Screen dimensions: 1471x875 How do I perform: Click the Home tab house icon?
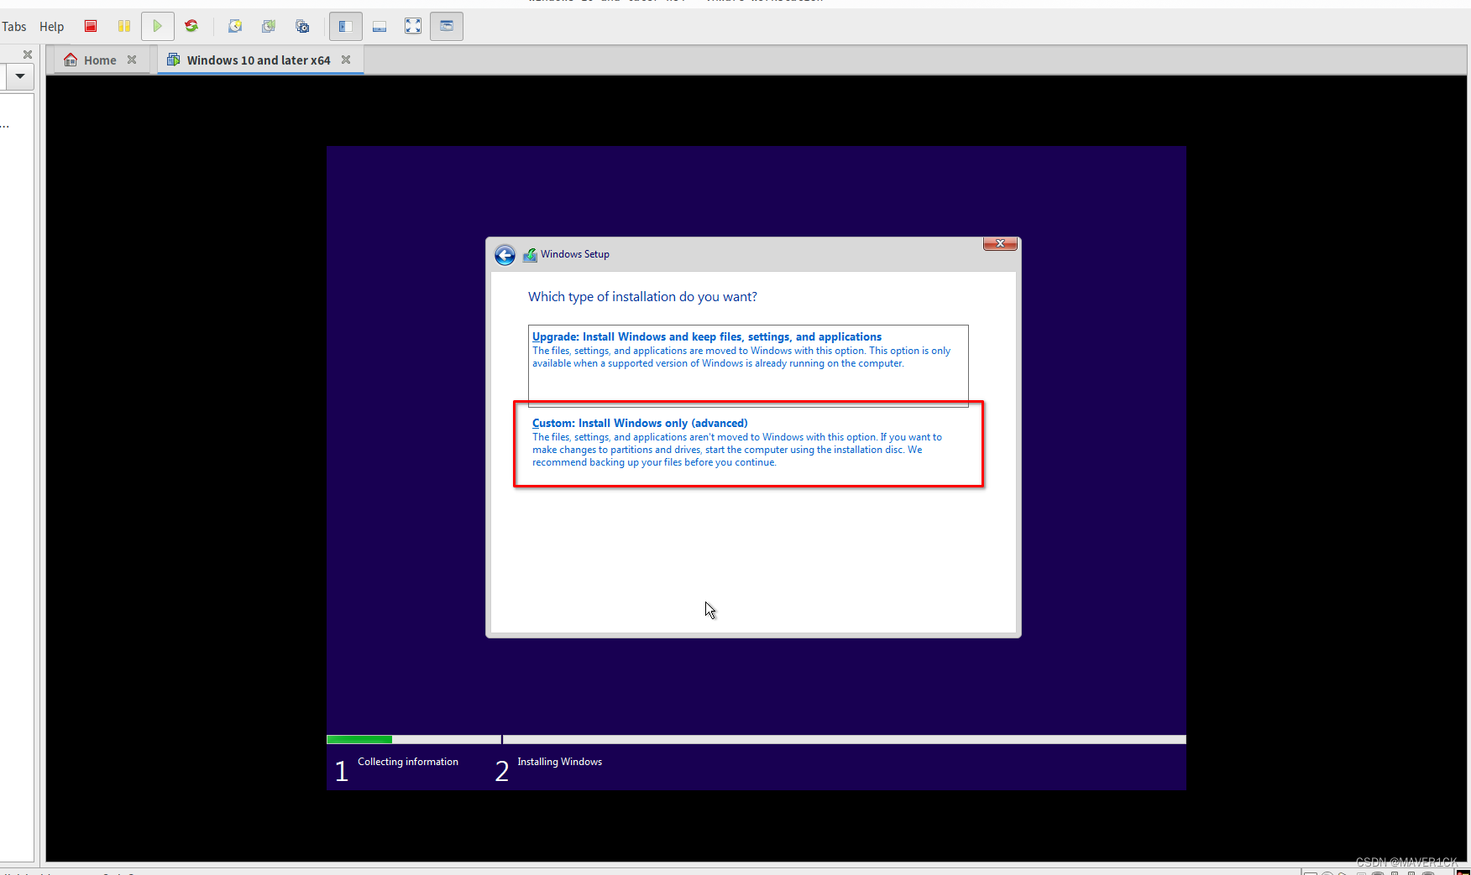pyautogui.click(x=71, y=60)
